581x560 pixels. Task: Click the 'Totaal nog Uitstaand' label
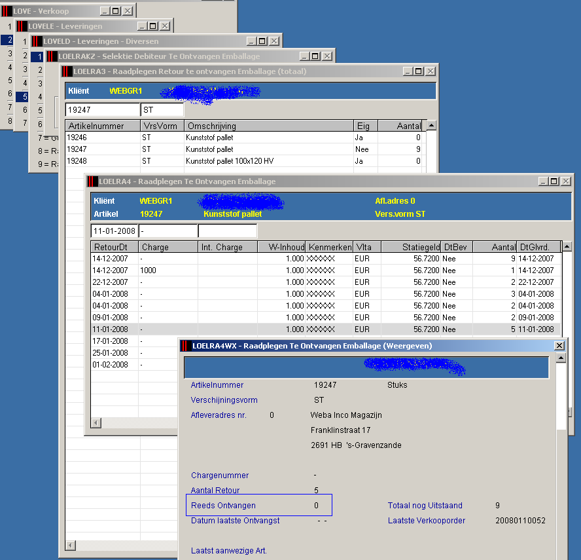coord(425,506)
